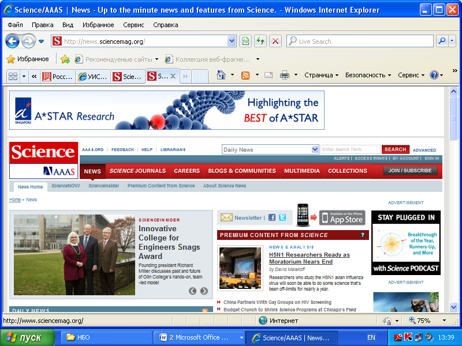The width and height of the screenshot is (462, 346).
Task: Open the recent pages dropdown arrow
Action: (41, 42)
